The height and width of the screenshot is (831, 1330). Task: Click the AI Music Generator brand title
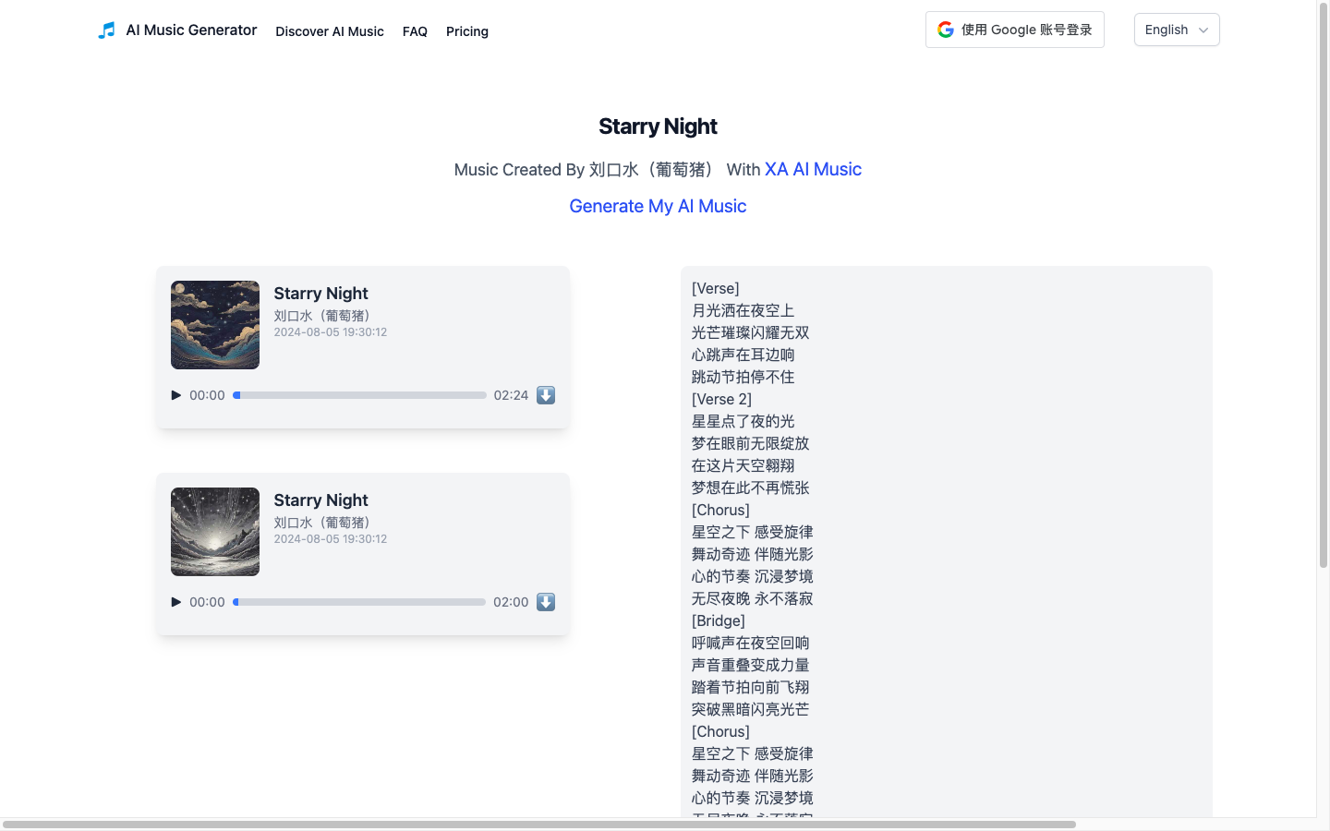(191, 30)
